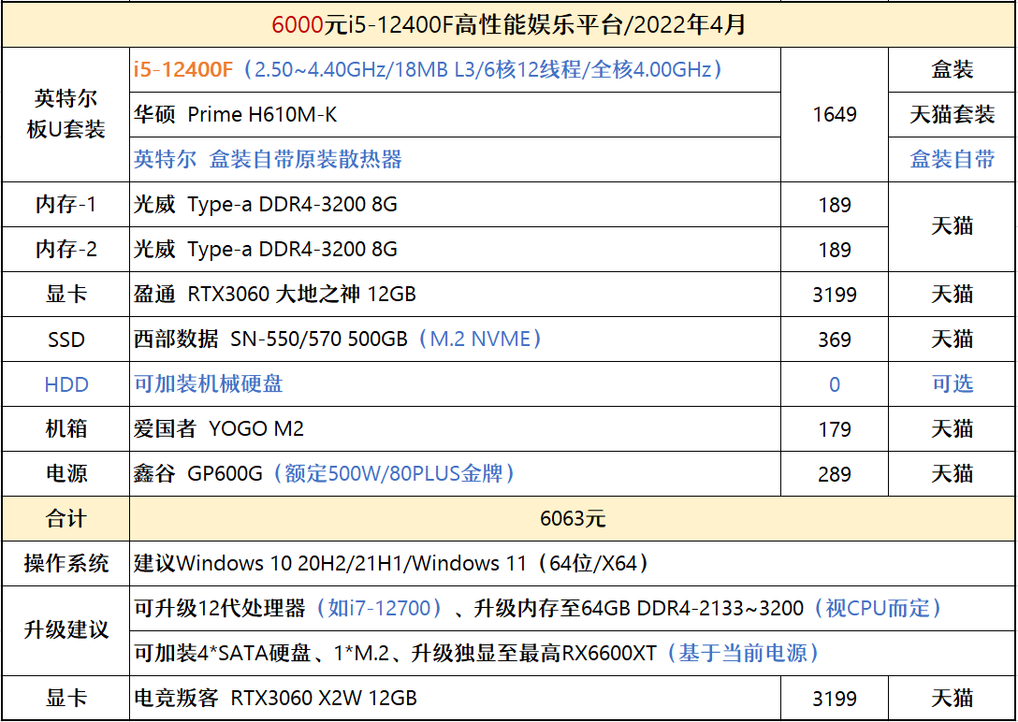Click the '盒装' cell in the CPU row
1018x722 pixels.
pyautogui.click(x=952, y=69)
